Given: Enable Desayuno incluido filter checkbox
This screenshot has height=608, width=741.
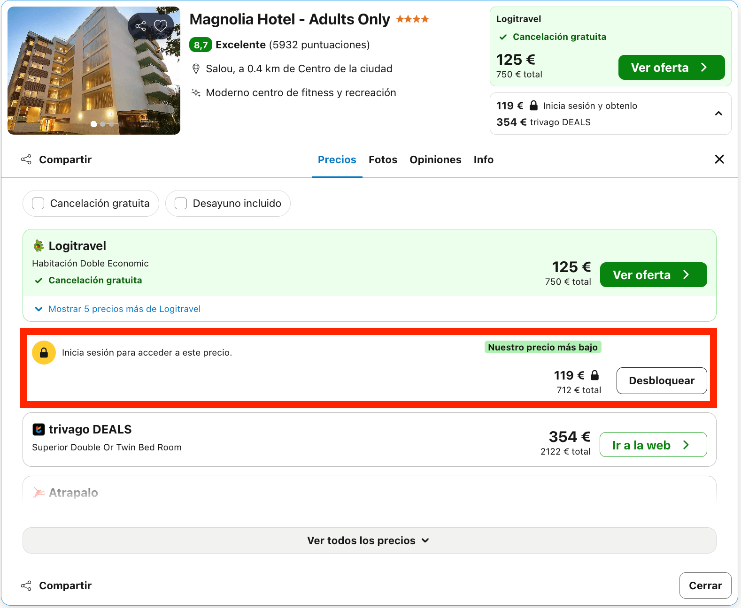Looking at the screenshot, I should point(181,203).
